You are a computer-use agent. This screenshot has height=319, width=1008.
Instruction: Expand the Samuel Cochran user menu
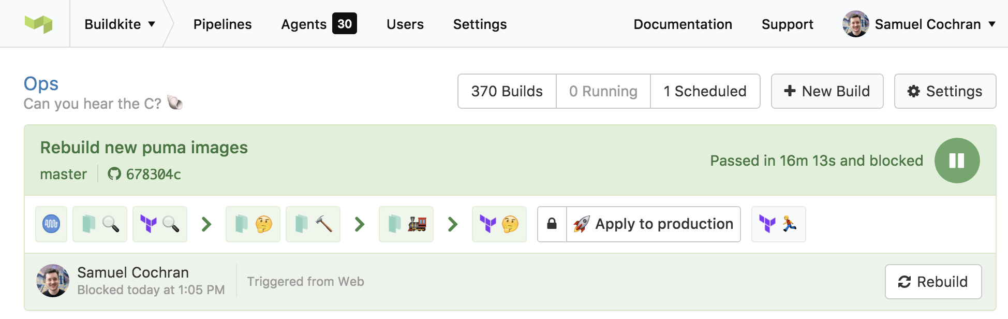pos(935,24)
